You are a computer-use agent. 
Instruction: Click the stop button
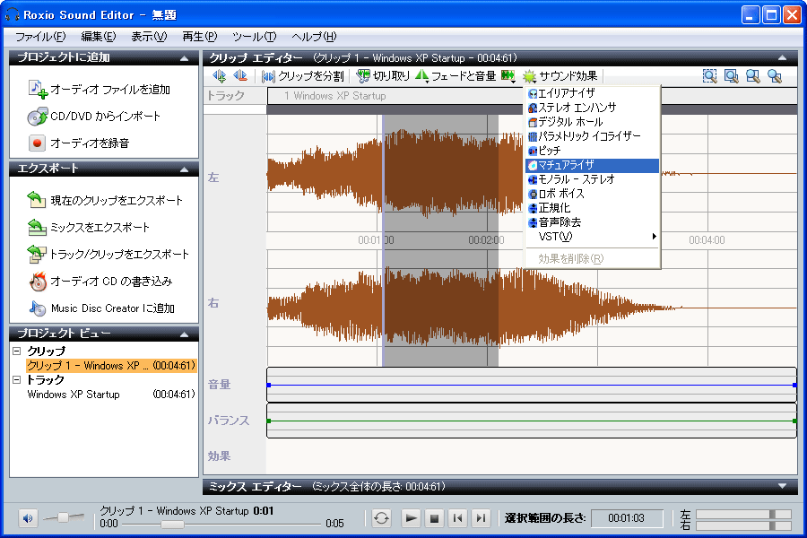click(434, 518)
